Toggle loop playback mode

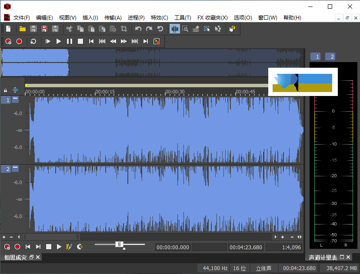tap(33, 41)
